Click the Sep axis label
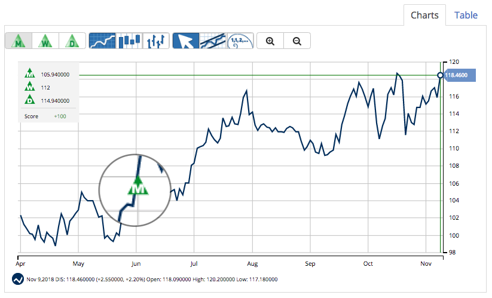The height and width of the screenshot is (298, 492). tap(310, 263)
